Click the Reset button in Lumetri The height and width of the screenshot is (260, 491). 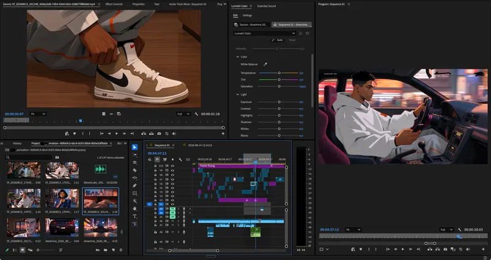coord(292,40)
